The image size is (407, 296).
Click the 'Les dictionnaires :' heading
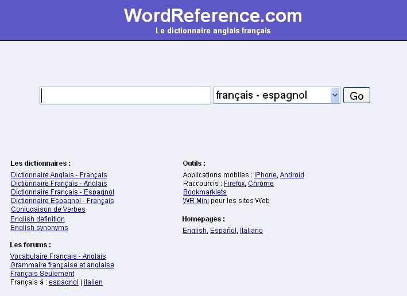coord(40,163)
